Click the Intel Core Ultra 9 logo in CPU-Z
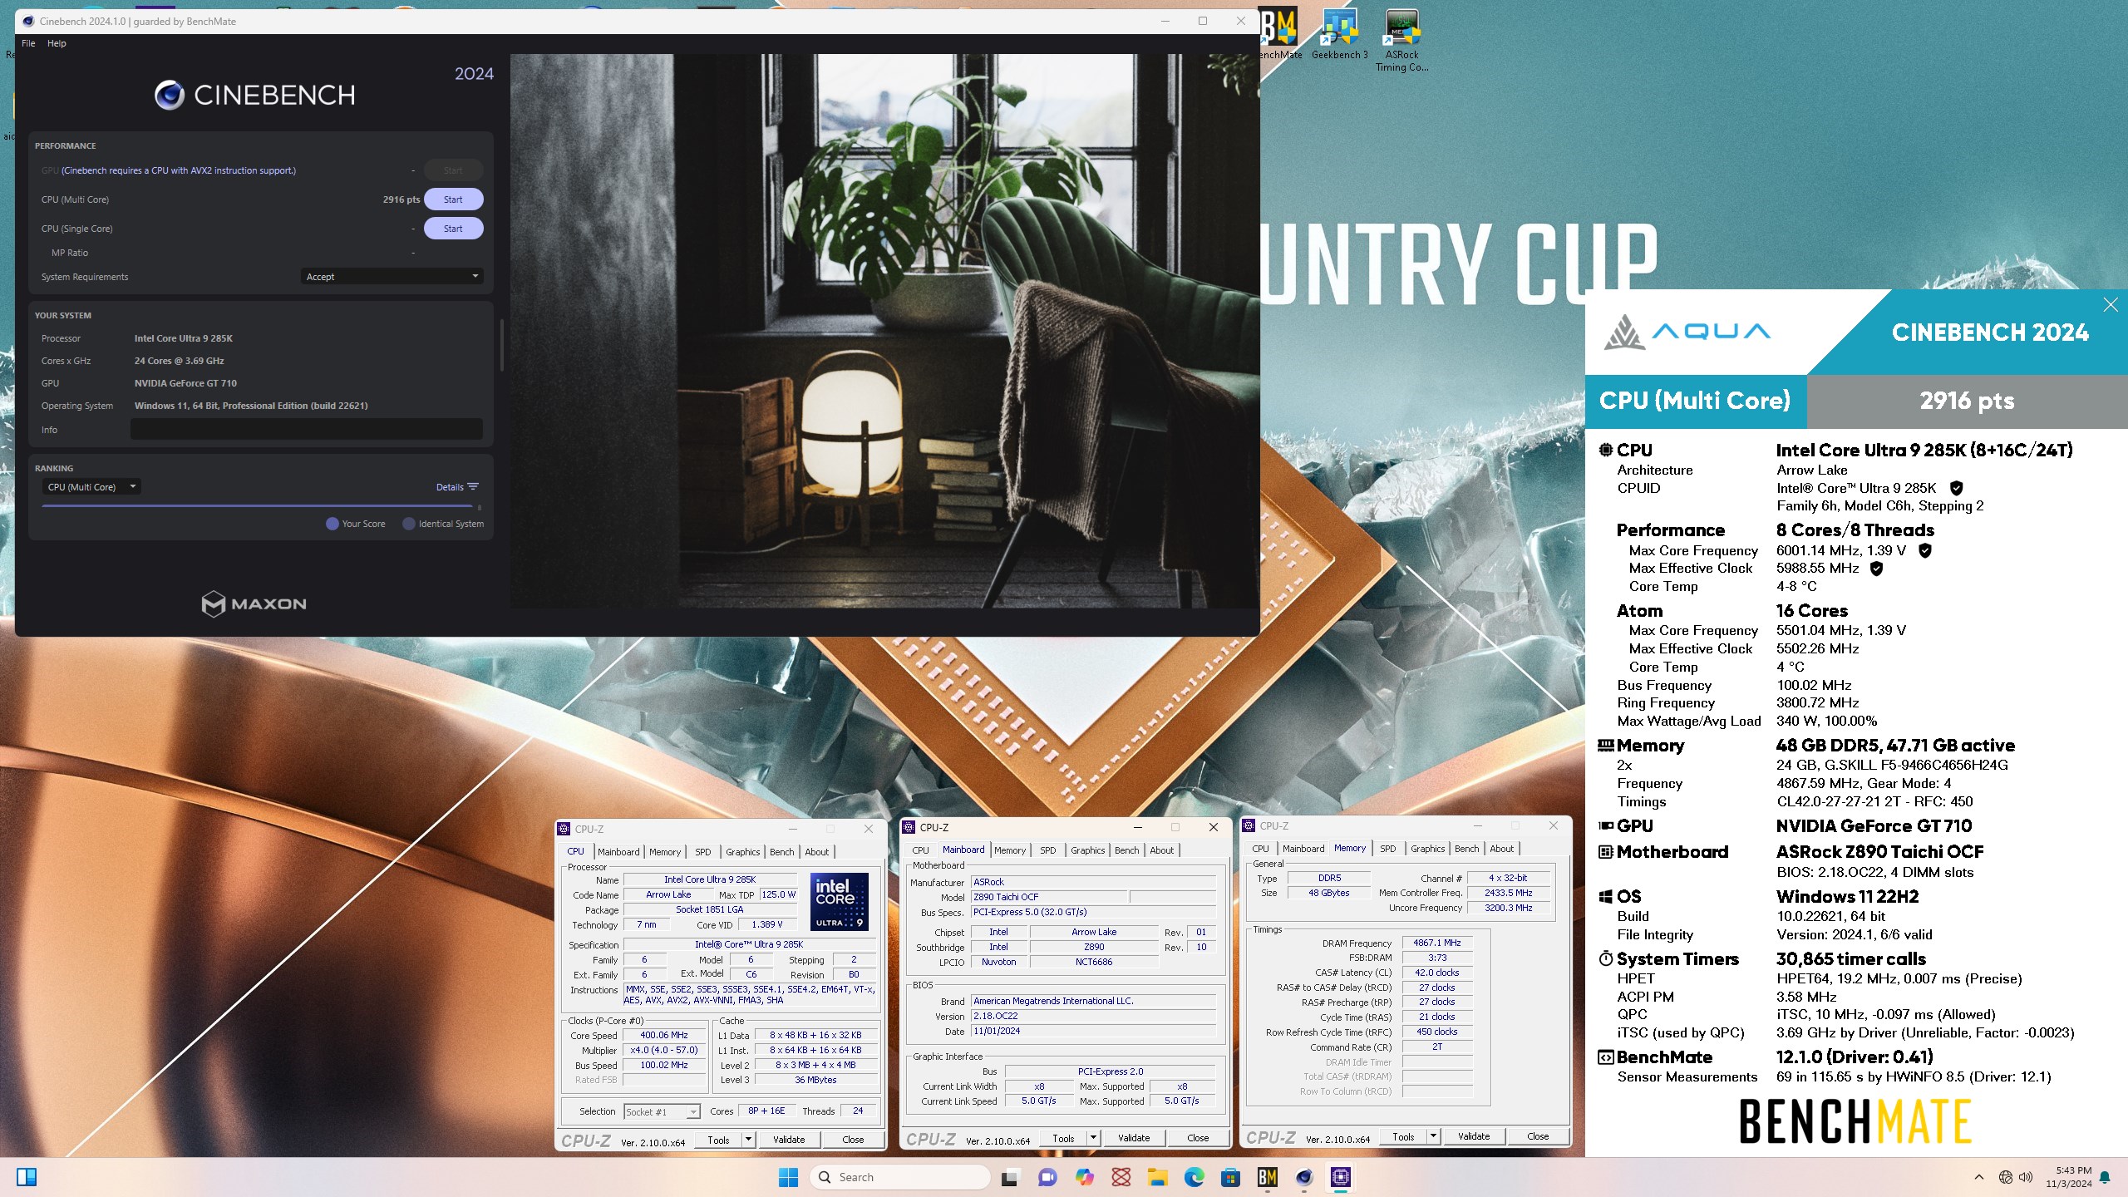The height and width of the screenshot is (1197, 2128). click(x=839, y=901)
